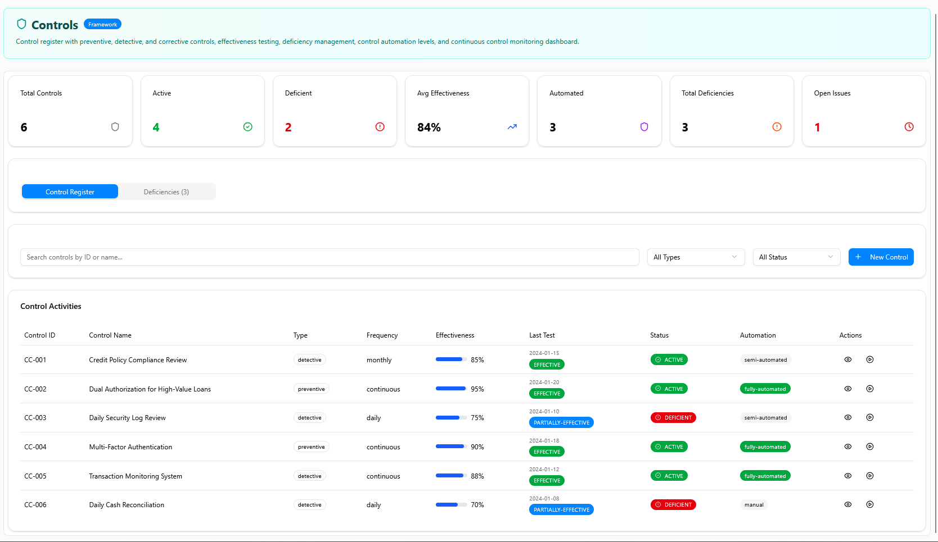Click the New Control button

tap(881, 257)
